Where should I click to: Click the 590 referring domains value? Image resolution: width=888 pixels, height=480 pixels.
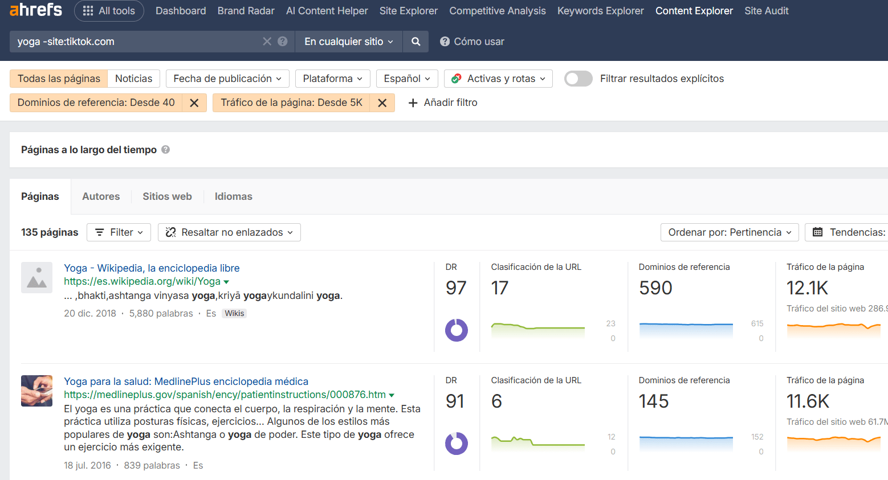pos(655,288)
